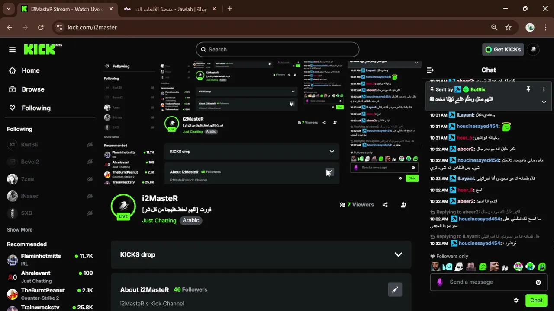Open TheBurntPeanut recommended channel

pyautogui.click(x=50, y=294)
